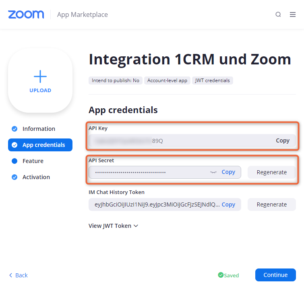Regenerate the API Secret
The height and width of the screenshot is (287, 304).
(272, 172)
